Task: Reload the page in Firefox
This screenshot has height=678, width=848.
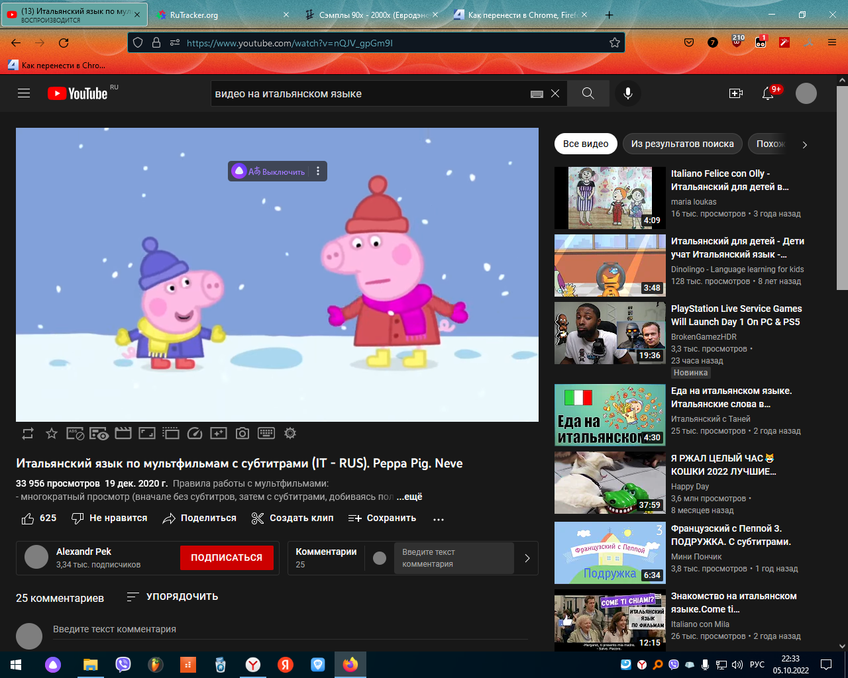Action: click(64, 43)
